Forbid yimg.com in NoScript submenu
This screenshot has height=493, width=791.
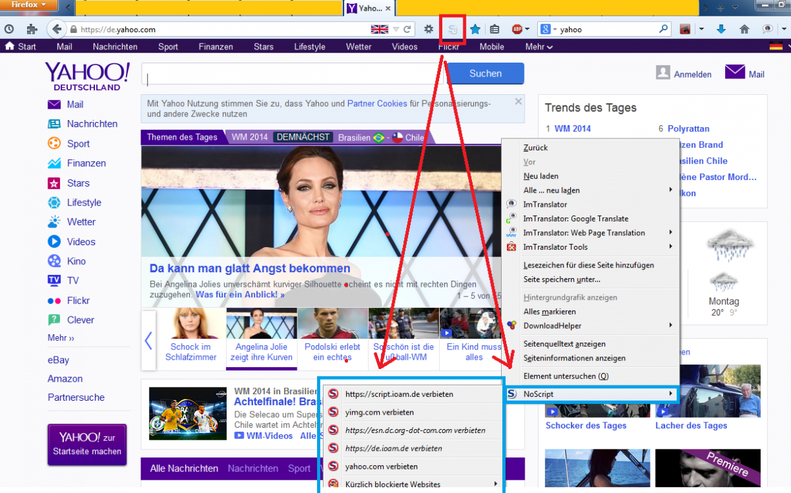(379, 412)
